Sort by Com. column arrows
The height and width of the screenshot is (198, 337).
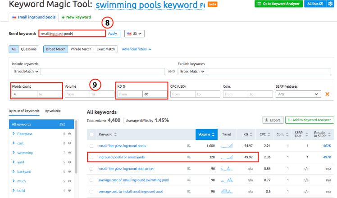click(x=287, y=135)
